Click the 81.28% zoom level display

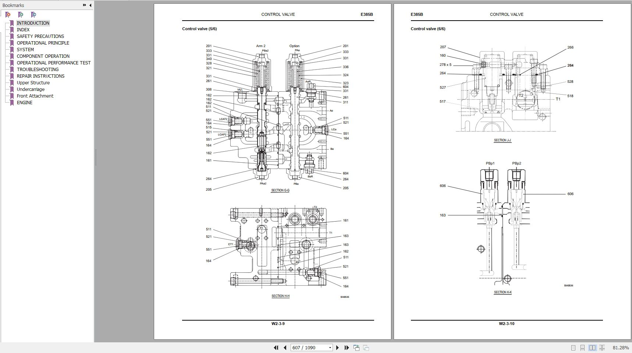click(x=620, y=347)
